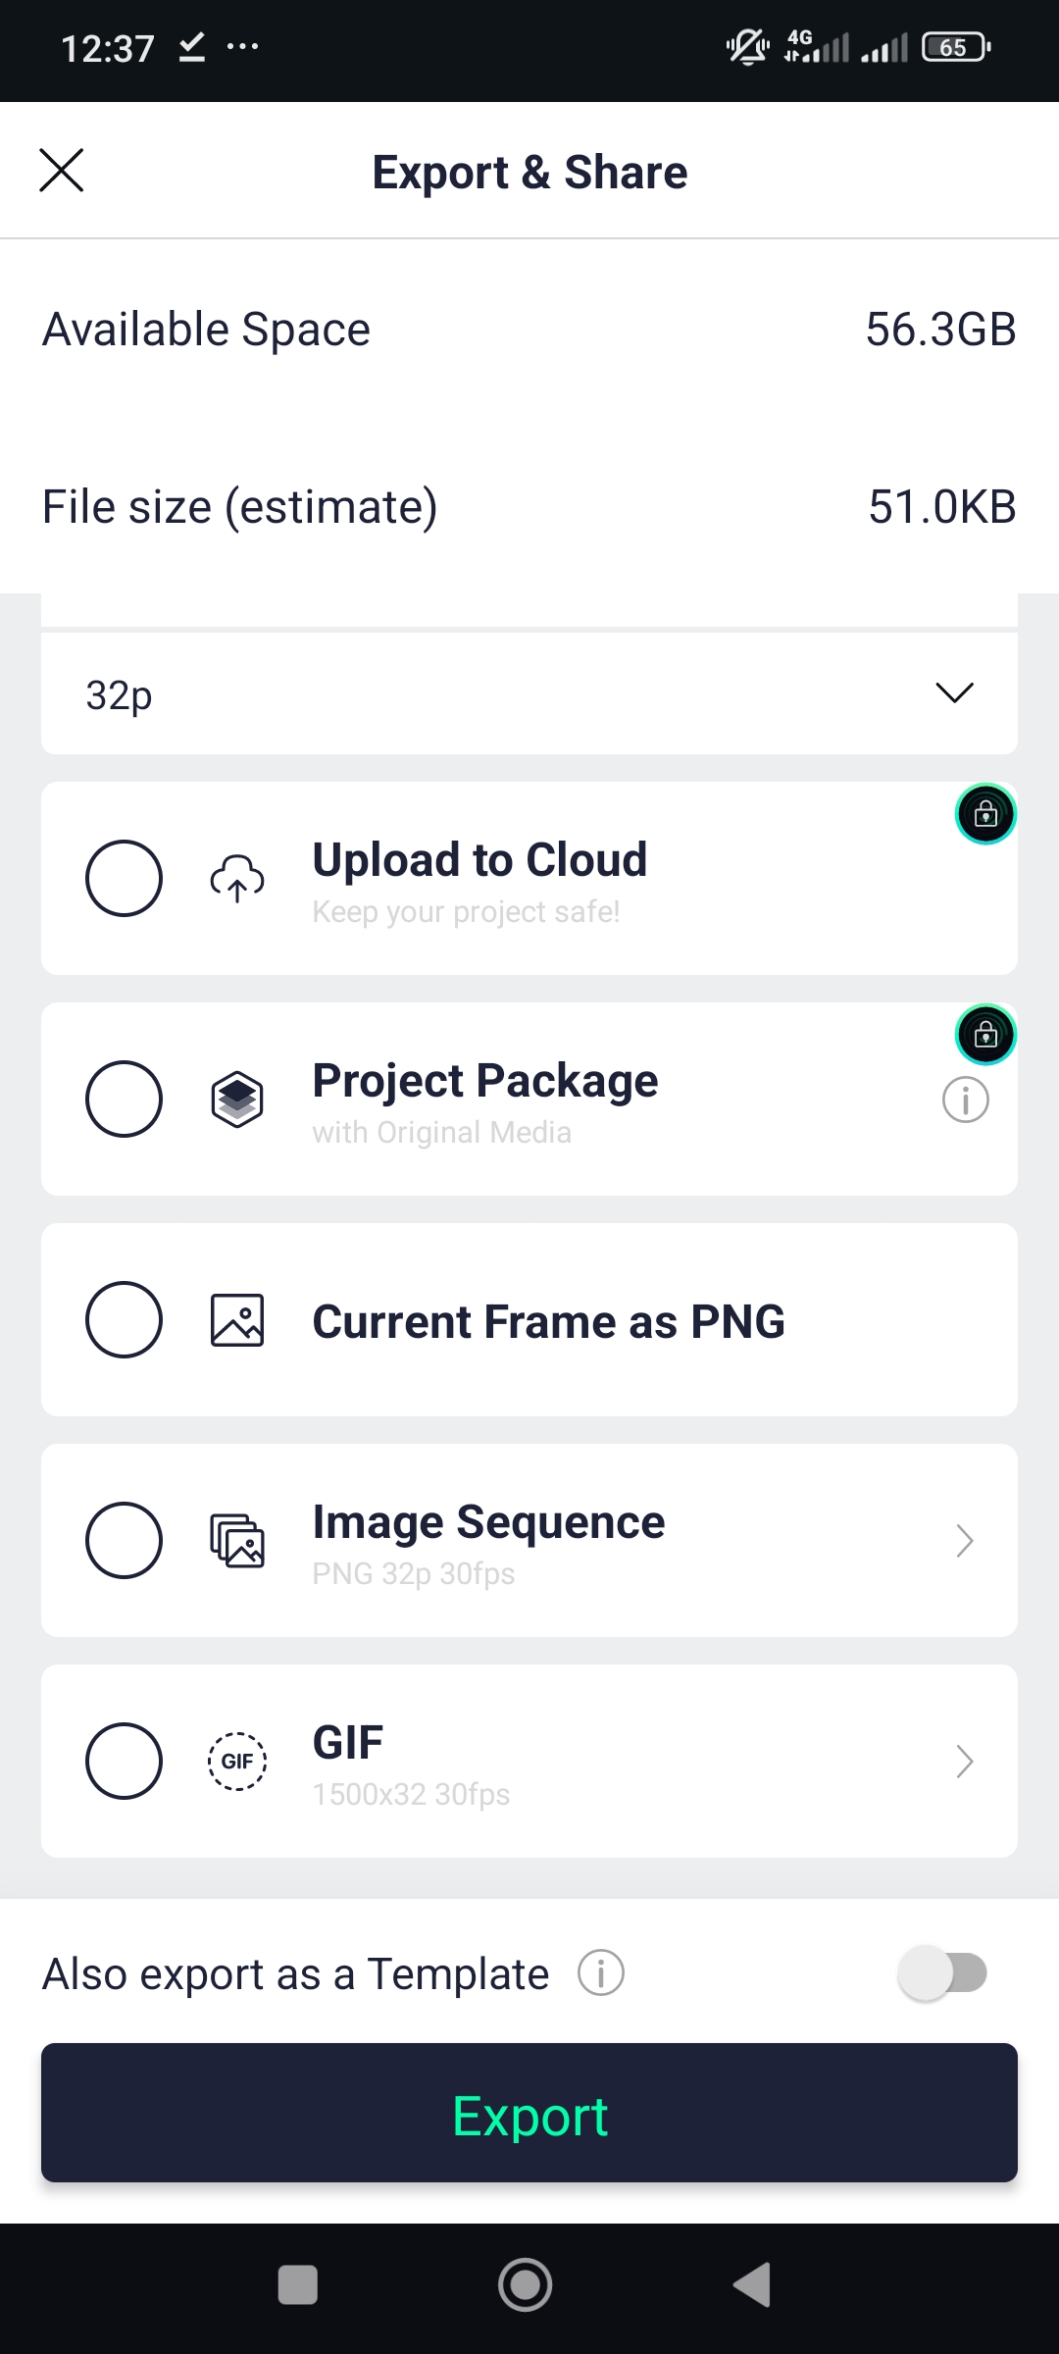Show info about exporting as Template
The image size is (1059, 2354).
[x=601, y=1973]
